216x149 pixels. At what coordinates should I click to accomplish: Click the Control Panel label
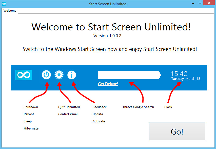click(68, 114)
